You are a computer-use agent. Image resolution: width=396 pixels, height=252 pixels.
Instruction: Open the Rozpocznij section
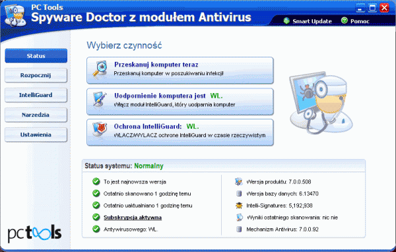click(x=36, y=75)
